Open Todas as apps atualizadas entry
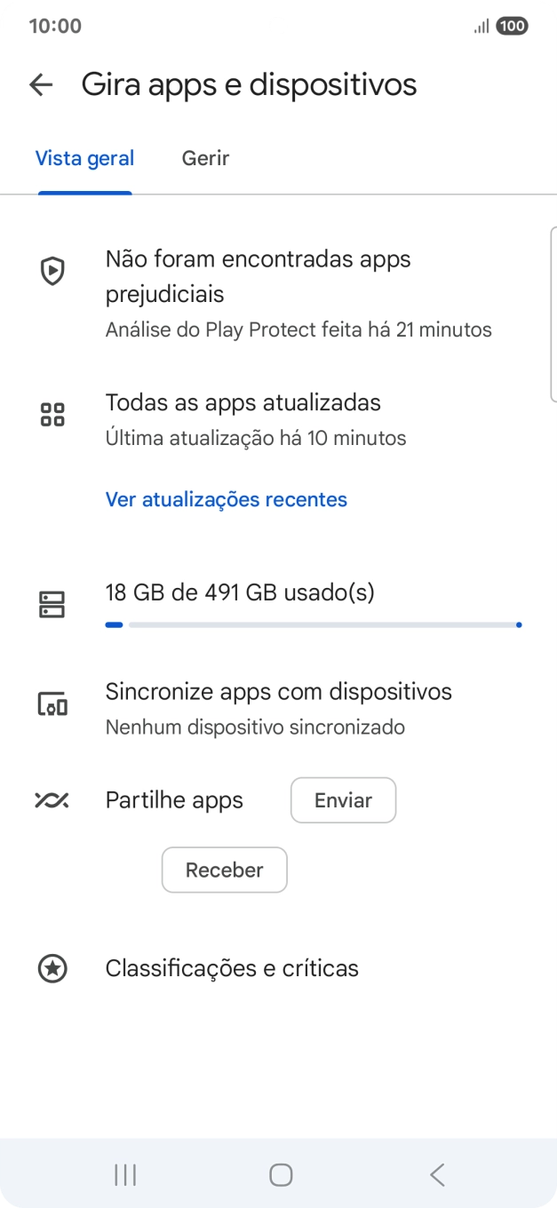Image resolution: width=557 pixels, height=1208 pixels. pos(243,403)
